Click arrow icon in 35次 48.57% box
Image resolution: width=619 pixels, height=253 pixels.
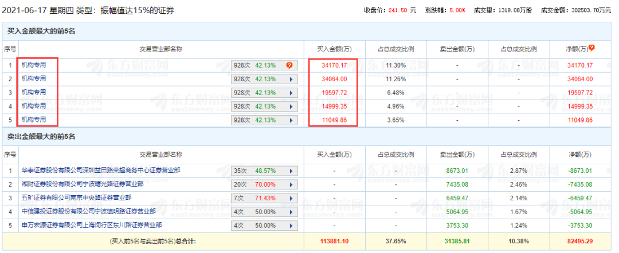[x=291, y=171]
